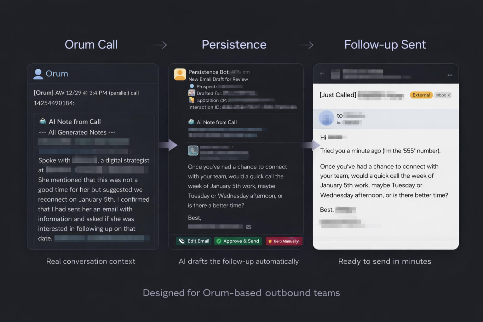Click the [Just Called] email subject
This screenshot has width=483, height=322.
pyautogui.click(x=338, y=95)
